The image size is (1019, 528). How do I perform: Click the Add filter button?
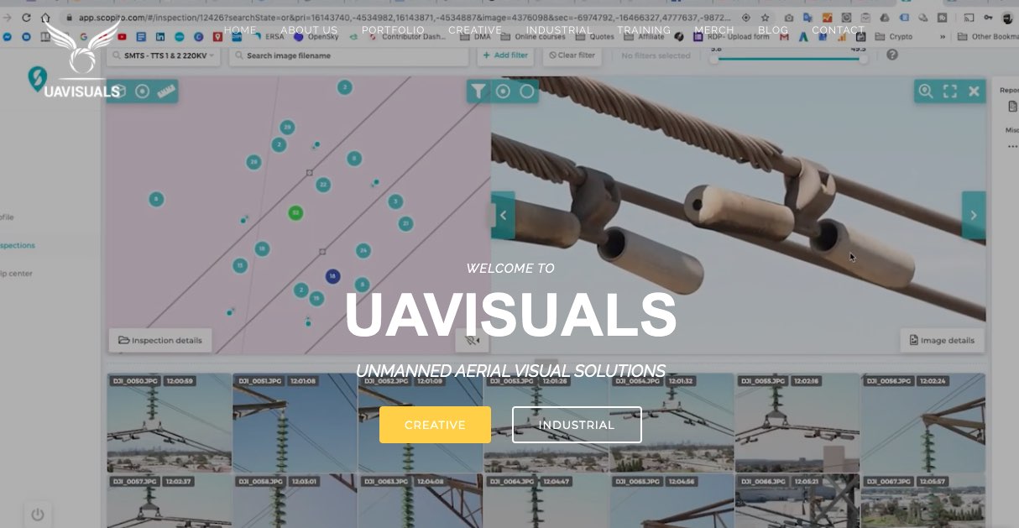[x=505, y=55]
